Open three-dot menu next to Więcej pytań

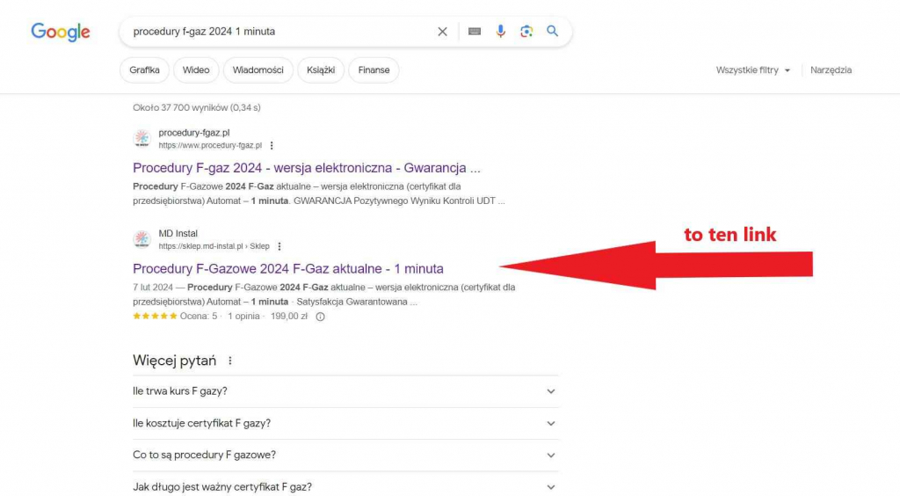[230, 361]
